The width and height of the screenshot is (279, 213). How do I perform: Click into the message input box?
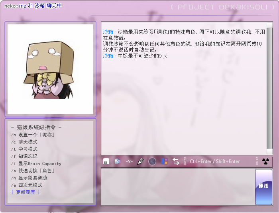point(178,187)
